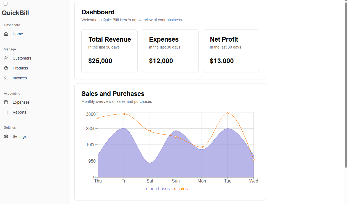Open Settings using the gear icon

pos(6,136)
